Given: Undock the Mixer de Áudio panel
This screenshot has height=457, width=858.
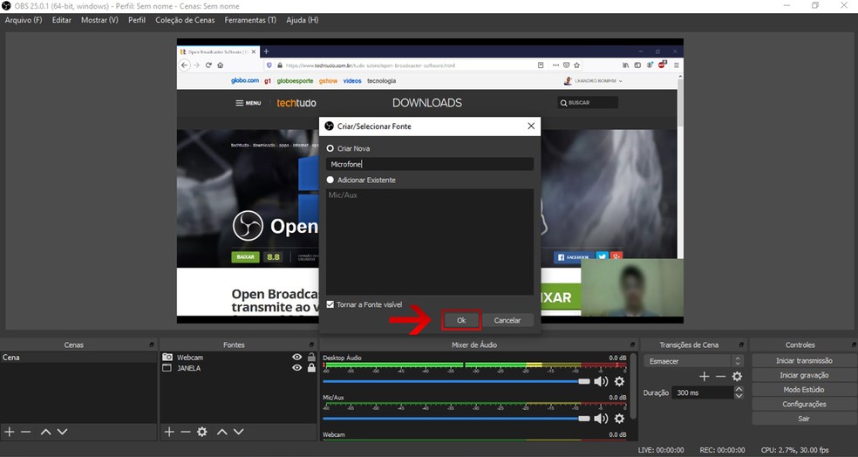Looking at the screenshot, I should (x=632, y=344).
